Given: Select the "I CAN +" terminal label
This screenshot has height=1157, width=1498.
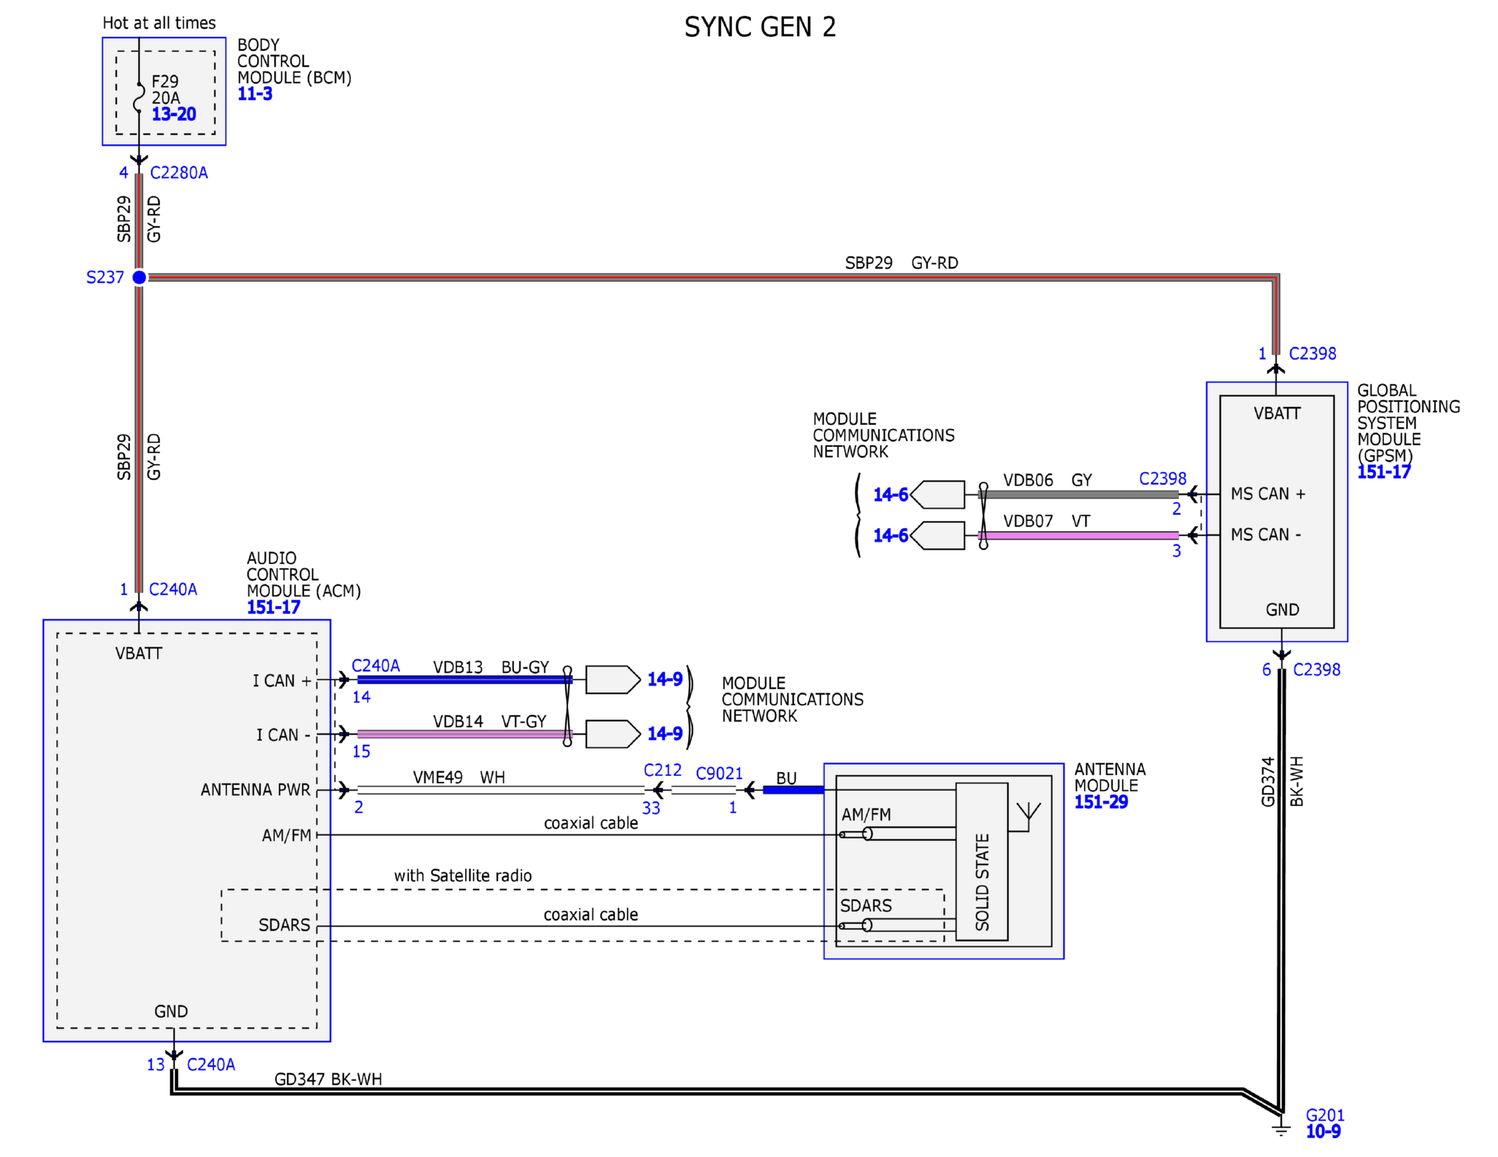Looking at the screenshot, I should coord(281,681).
